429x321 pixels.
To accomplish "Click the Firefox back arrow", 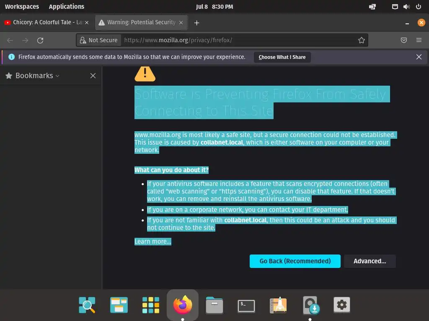I will [10, 41].
